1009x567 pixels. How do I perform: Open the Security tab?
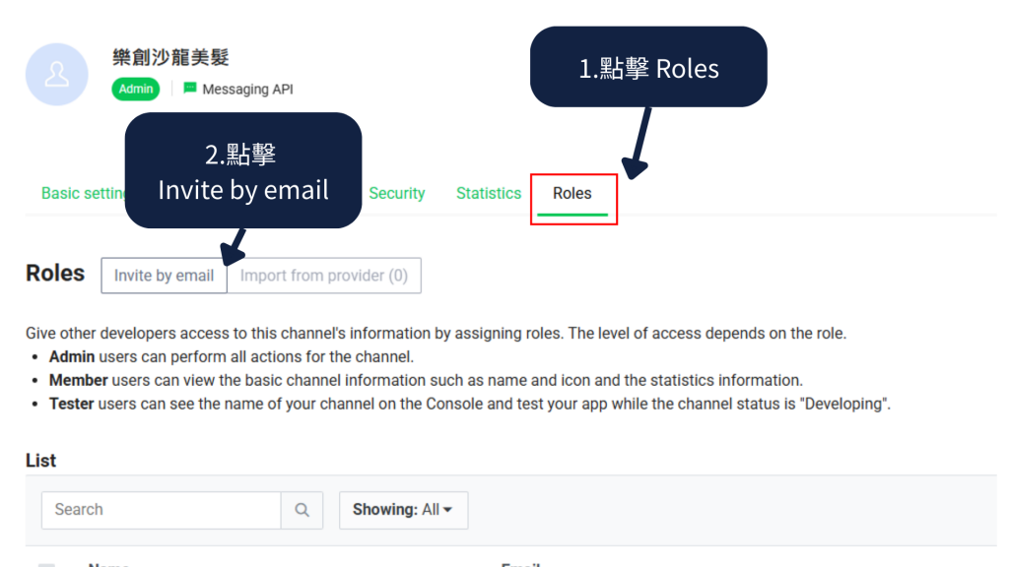397,193
